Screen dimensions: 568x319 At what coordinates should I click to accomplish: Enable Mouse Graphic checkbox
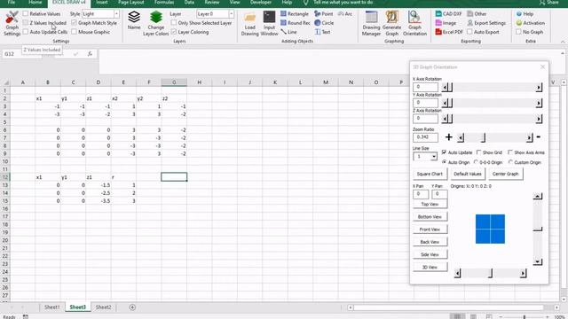coord(74,32)
